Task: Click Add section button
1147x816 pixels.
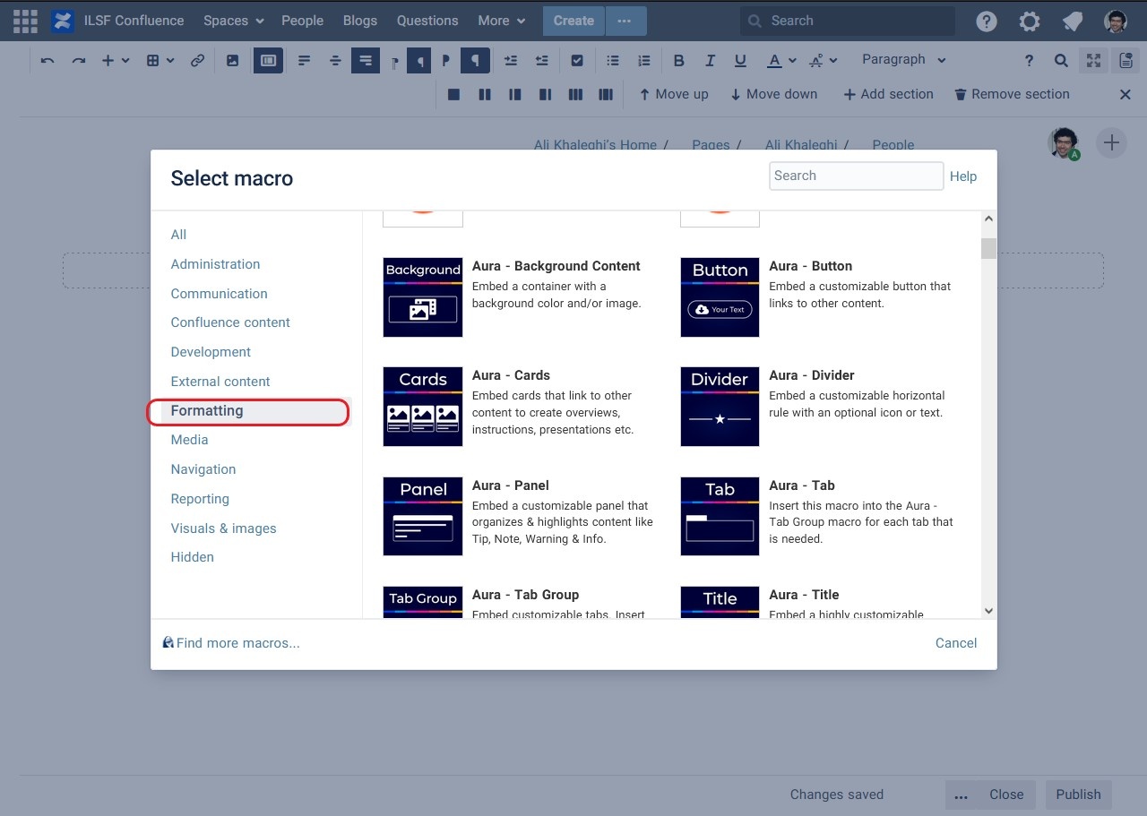Action: [888, 94]
